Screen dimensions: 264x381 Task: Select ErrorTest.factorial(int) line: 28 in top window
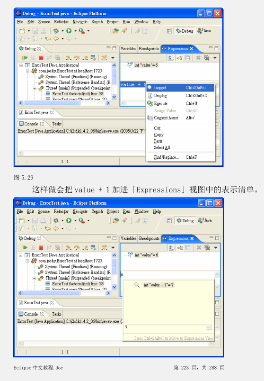tap(78, 93)
